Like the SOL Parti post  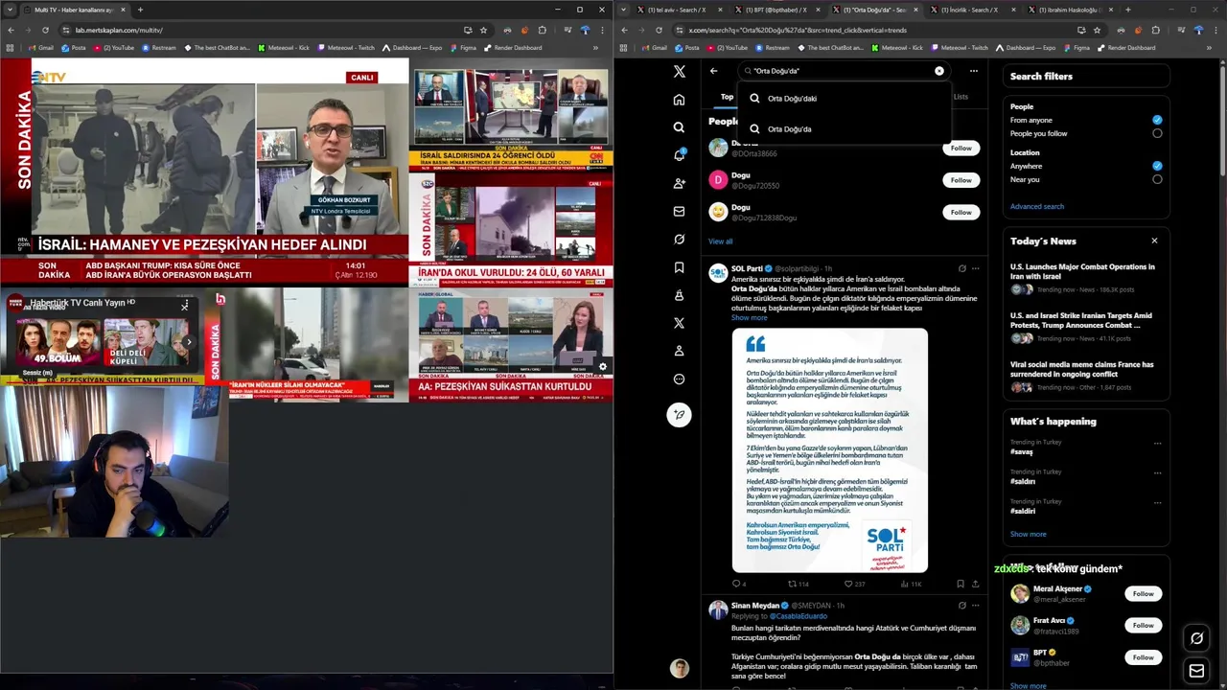[x=854, y=584]
